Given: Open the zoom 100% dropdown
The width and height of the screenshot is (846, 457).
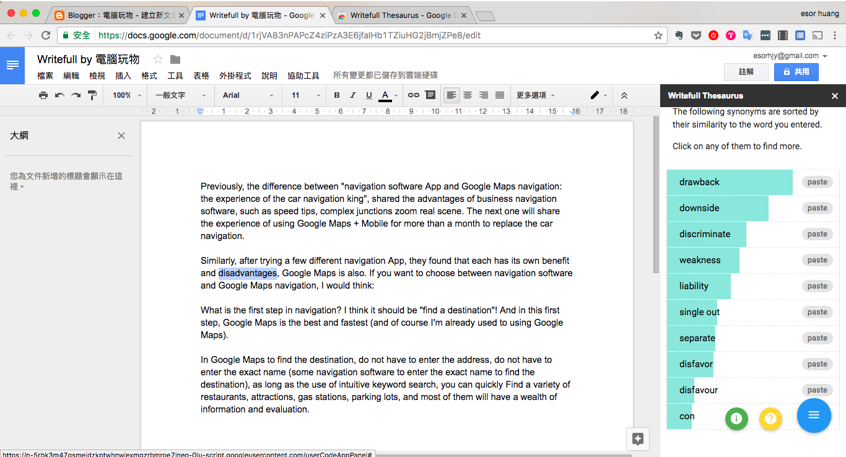Looking at the screenshot, I should coord(127,95).
